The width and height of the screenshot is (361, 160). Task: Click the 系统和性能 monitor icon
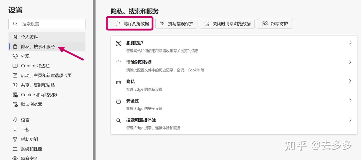pos(15,149)
